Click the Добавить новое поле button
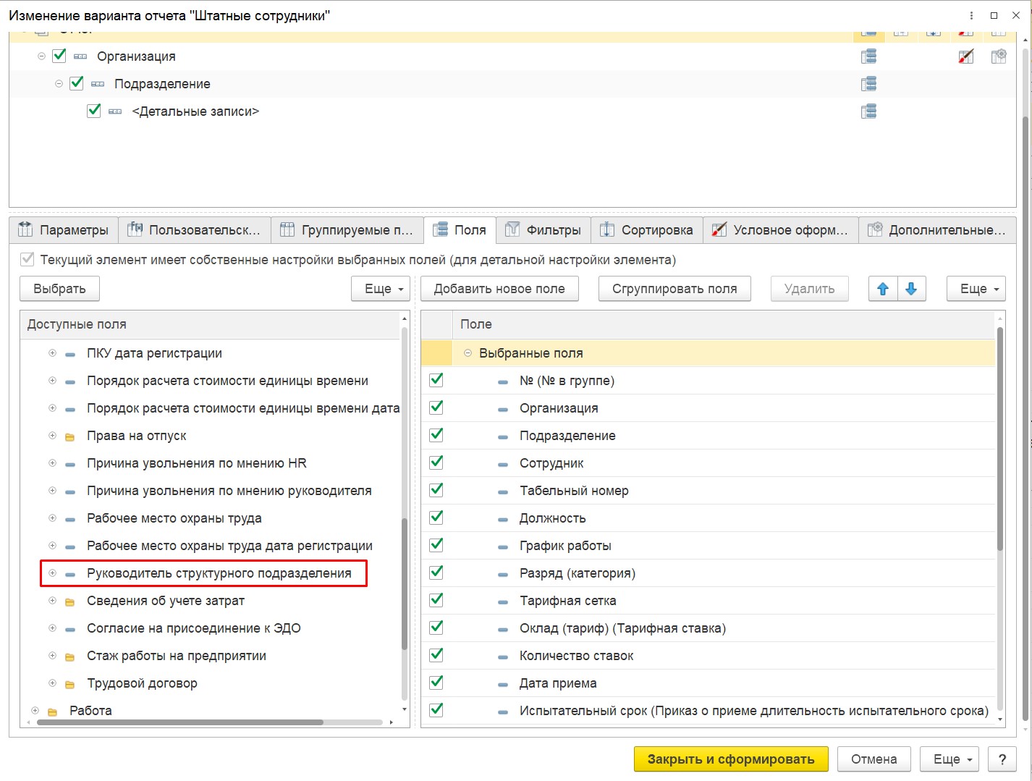This screenshot has width=1032, height=781. click(499, 289)
